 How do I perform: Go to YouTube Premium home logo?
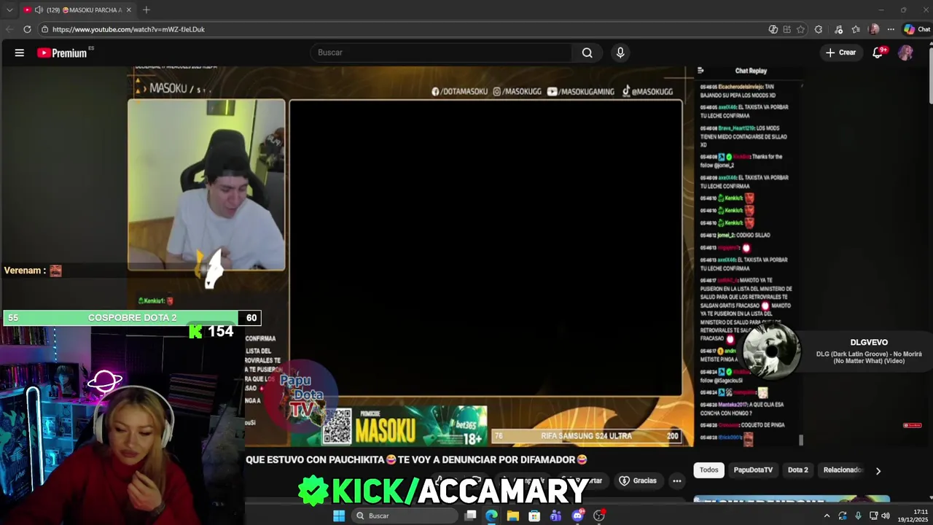pos(62,52)
